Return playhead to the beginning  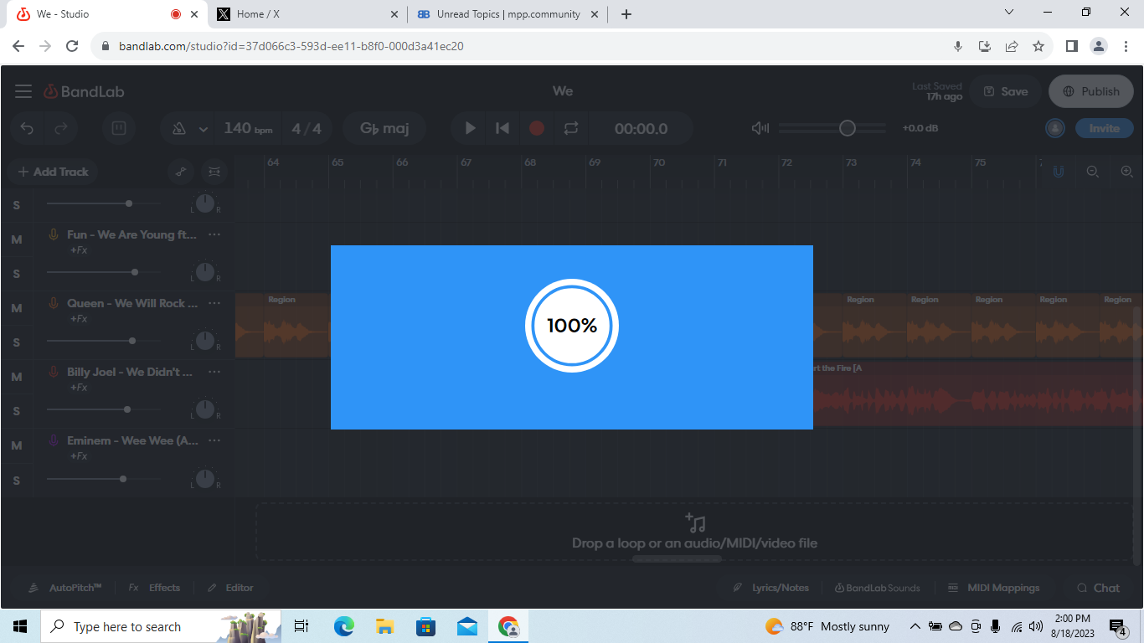(x=502, y=128)
